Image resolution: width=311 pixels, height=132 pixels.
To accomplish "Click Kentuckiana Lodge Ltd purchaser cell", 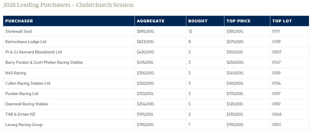I will [x=26, y=42].
